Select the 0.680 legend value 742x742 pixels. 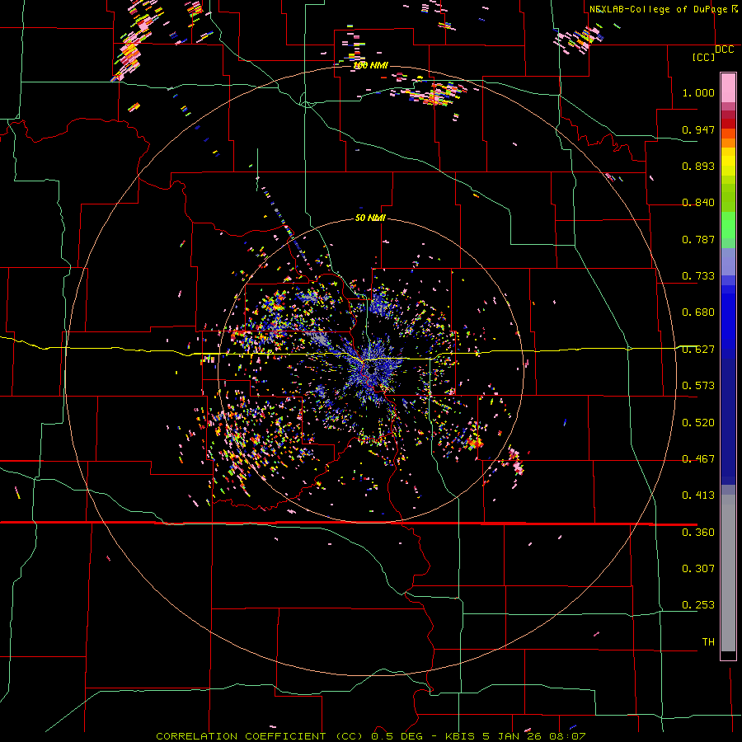pyautogui.click(x=698, y=312)
